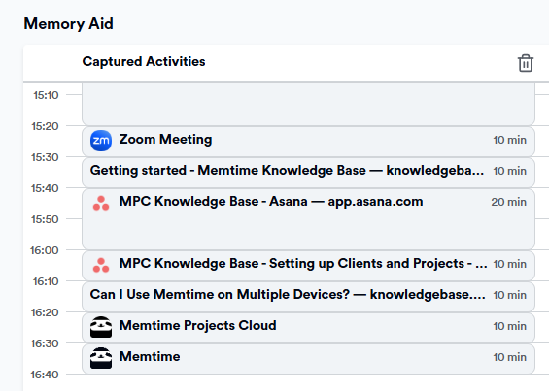The height and width of the screenshot is (391, 549).
Task: Click the empty activity block at 15:10
Action: 308,104
